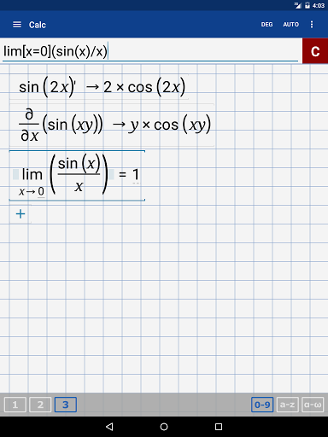This screenshot has height=437, width=328.
Task: Focus the lim expression input field
Action: [150, 51]
